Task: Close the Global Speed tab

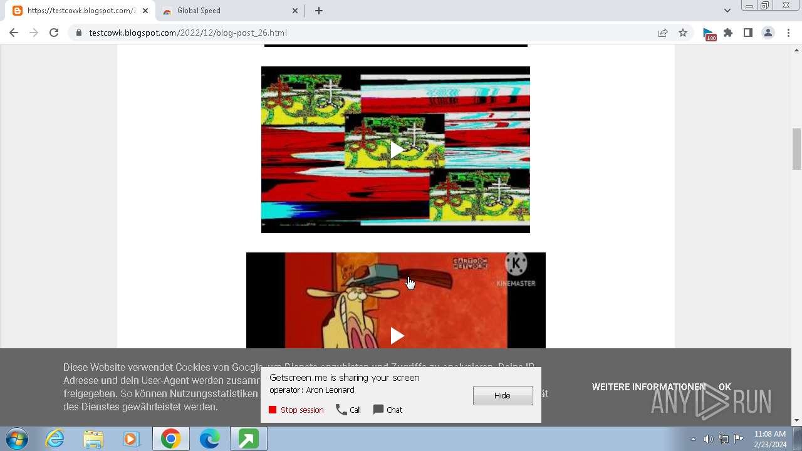Action: 295,11
